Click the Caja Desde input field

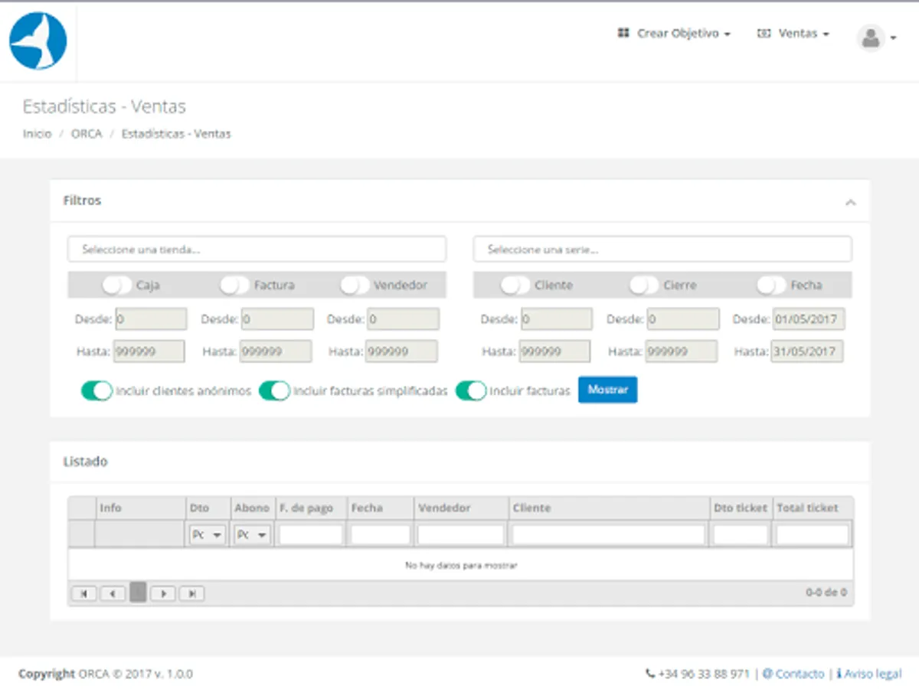[x=151, y=319]
